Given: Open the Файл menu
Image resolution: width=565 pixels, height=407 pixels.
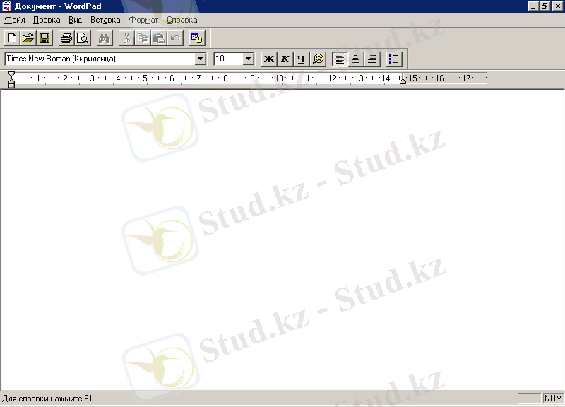Looking at the screenshot, I should coord(15,20).
